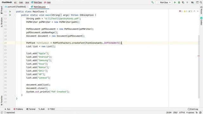Image resolution: width=203 pixels, height=114 pixels.
Task: Run main method from the gutter arrow beside the method
Action: (10, 15)
